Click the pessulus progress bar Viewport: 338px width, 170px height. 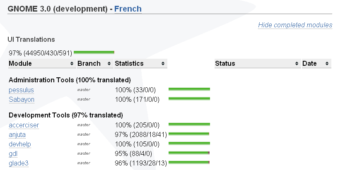(189, 89)
